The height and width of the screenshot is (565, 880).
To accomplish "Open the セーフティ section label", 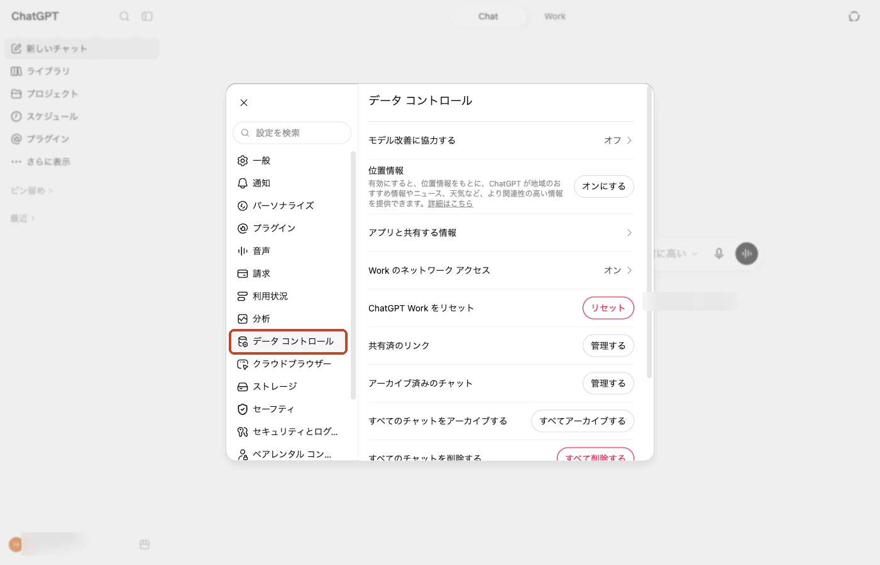I will tap(273, 409).
